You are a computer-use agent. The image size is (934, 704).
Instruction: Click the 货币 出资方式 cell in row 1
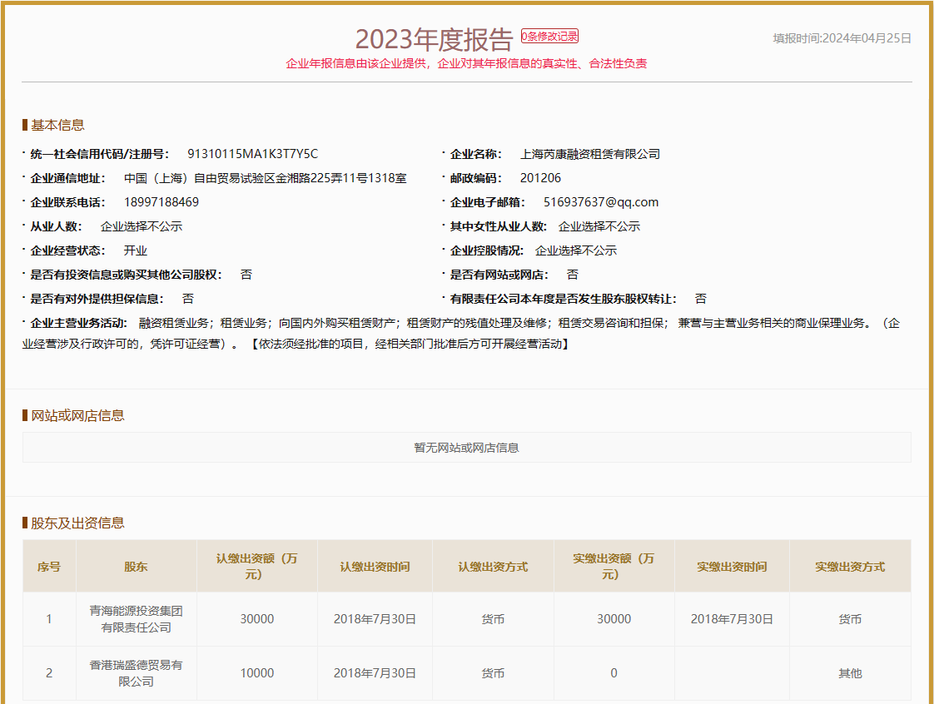pos(493,619)
